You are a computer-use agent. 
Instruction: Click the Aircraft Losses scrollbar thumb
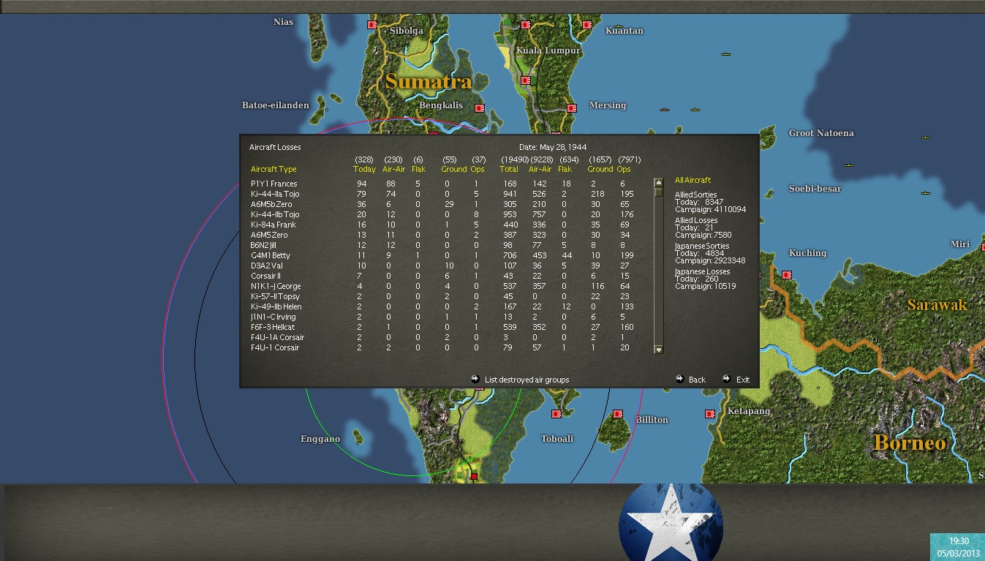tap(658, 192)
